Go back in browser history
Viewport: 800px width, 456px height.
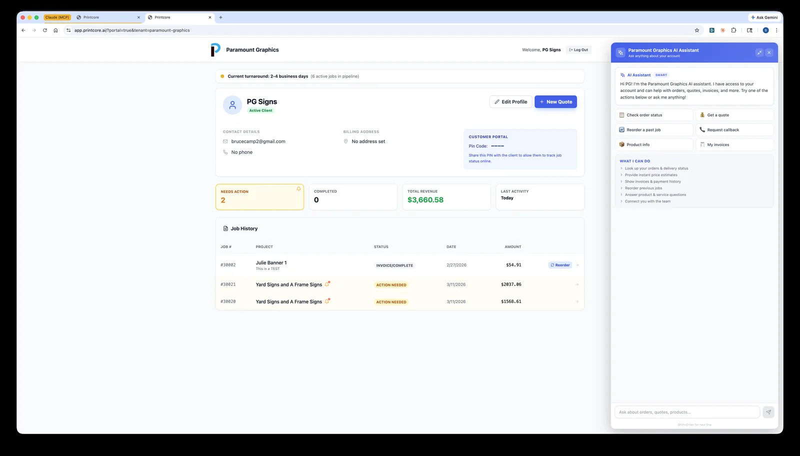23,30
